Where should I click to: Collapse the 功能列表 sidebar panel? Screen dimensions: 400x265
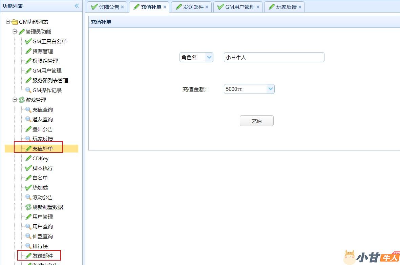[77, 6]
